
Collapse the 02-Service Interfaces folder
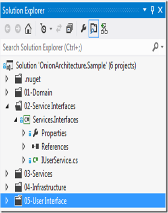pyautogui.click(x=7, y=106)
